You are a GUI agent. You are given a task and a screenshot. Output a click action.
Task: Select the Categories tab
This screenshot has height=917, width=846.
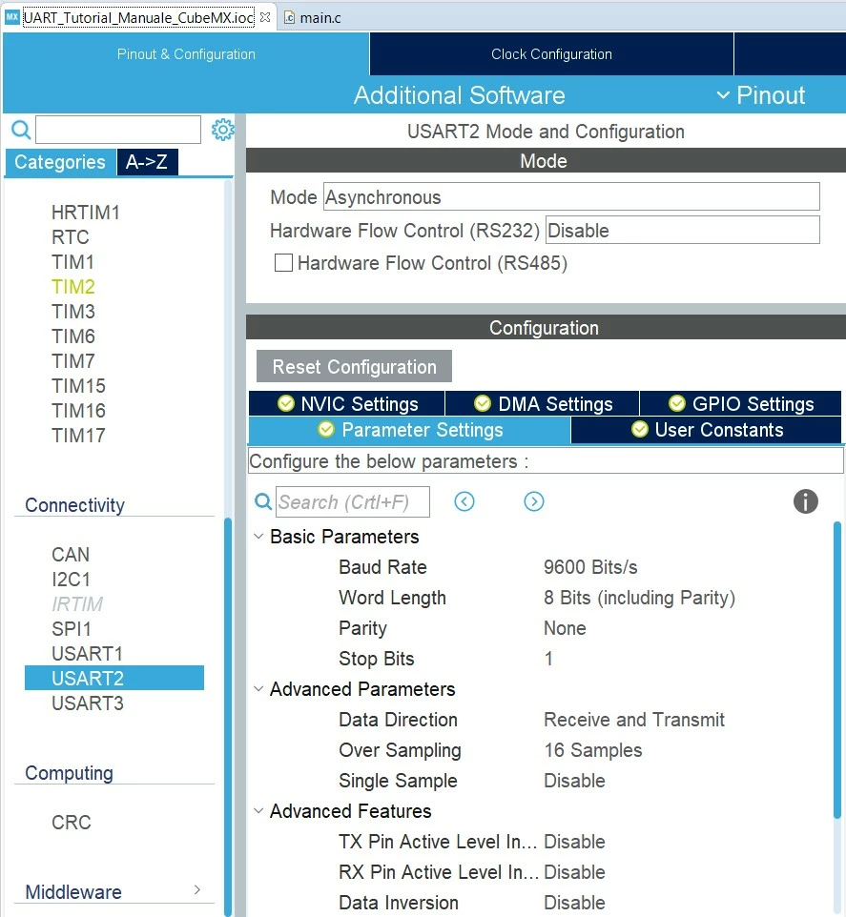pyautogui.click(x=60, y=162)
